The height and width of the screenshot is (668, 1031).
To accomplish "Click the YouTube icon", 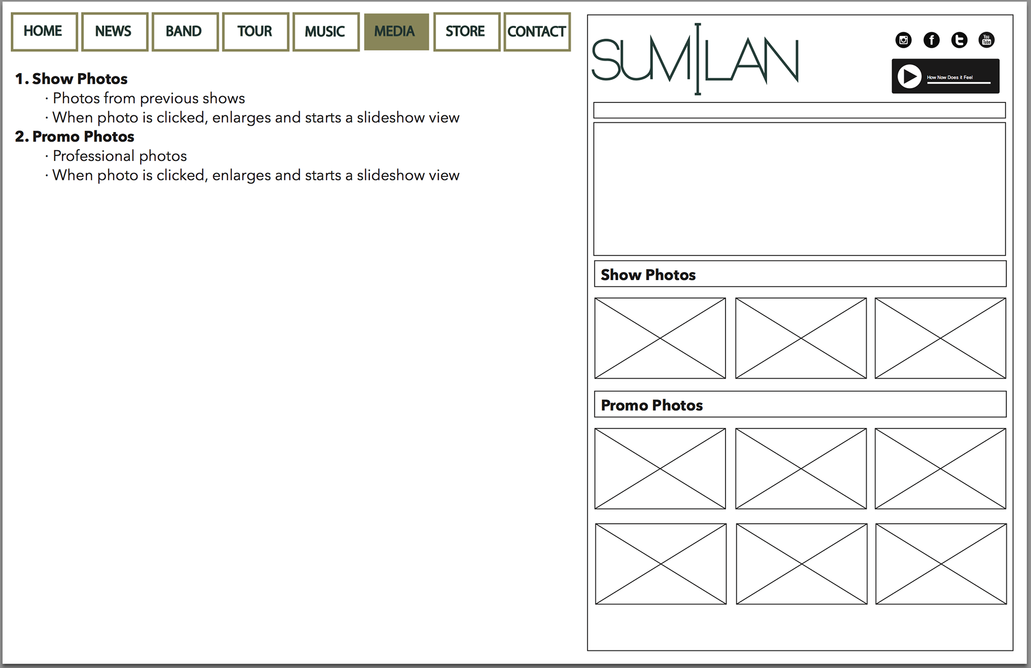I will 986,40.
